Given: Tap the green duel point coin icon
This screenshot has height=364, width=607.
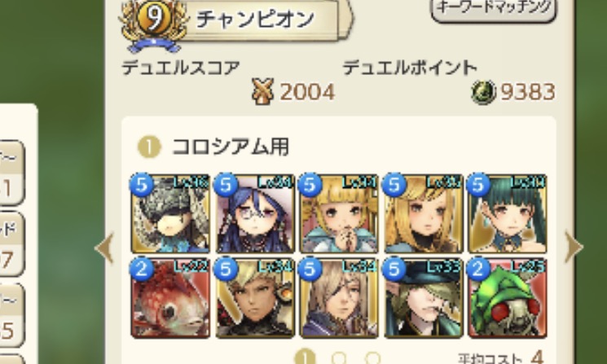Looking at the screenshot, I should (x=483, y=92).
